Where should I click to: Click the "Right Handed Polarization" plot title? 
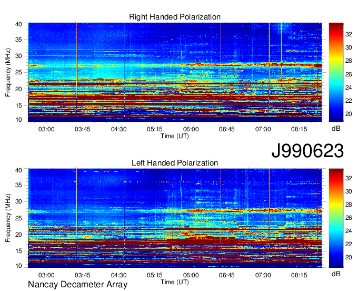click(x=175, y=17)
